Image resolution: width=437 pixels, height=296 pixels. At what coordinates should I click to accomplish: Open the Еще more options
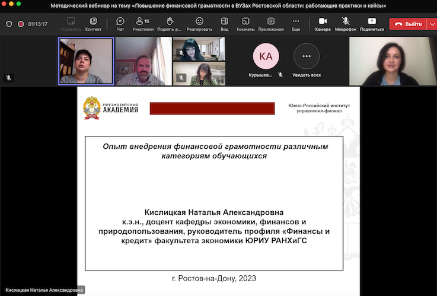(296, 24)
